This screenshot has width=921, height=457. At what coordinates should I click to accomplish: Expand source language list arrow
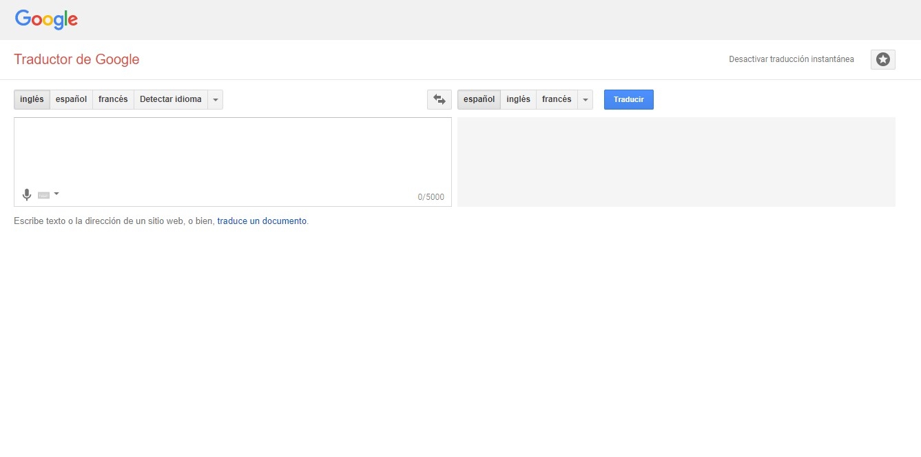coord(215,100)
